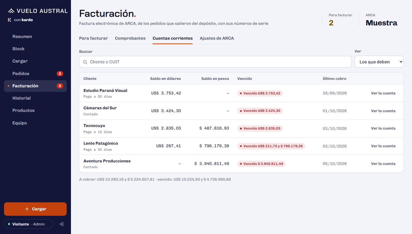Click the Kardo logo icon
412x234 pixels.
coord(9,20)
